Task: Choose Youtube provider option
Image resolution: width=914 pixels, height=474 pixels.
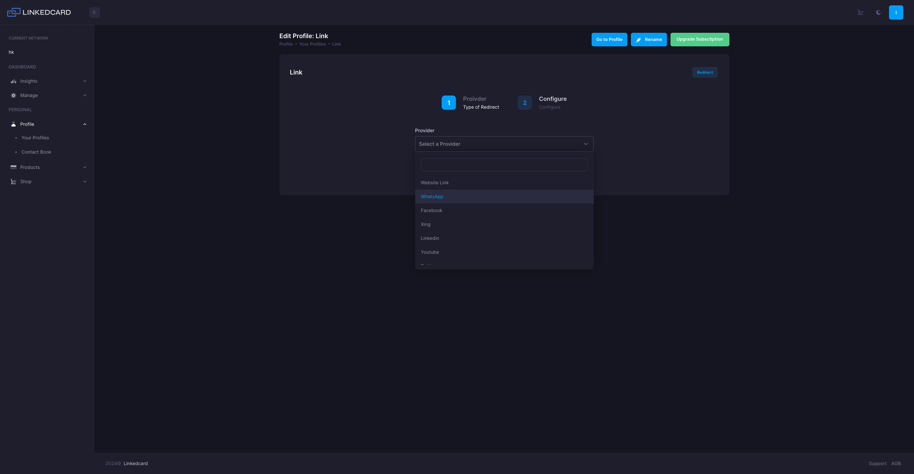Action: 504,252
